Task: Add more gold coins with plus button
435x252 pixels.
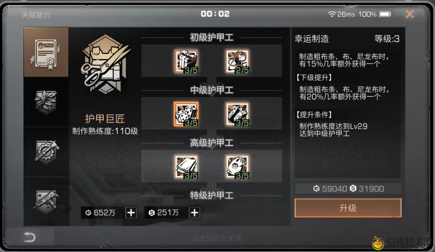Action: point(131,213)
